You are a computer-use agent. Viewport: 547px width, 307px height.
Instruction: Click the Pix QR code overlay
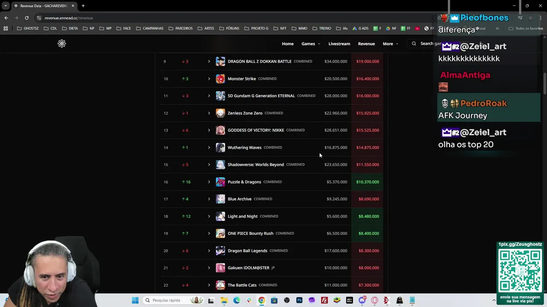(520, 271)
